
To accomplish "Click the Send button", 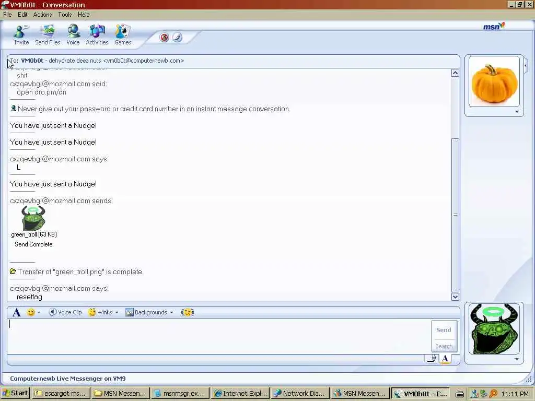I will [444, 330].
